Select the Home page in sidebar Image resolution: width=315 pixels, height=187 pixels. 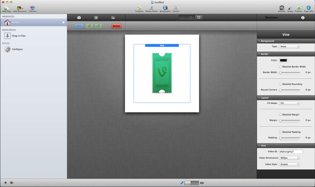click(x=15, y=22)
